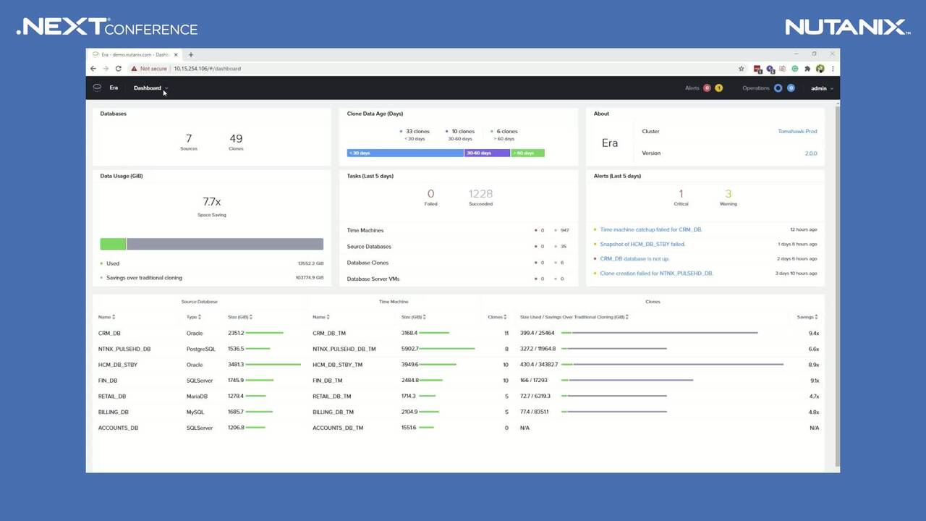Screen dimensions: 926x521
Task: Bookmark this page with the star icon
Action: click(x=742, y=69)
